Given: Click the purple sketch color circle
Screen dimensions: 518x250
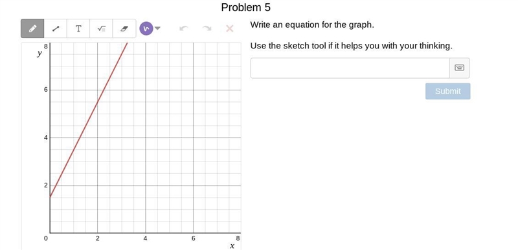Looking at the screenshot, I should [x=146, y=28].
